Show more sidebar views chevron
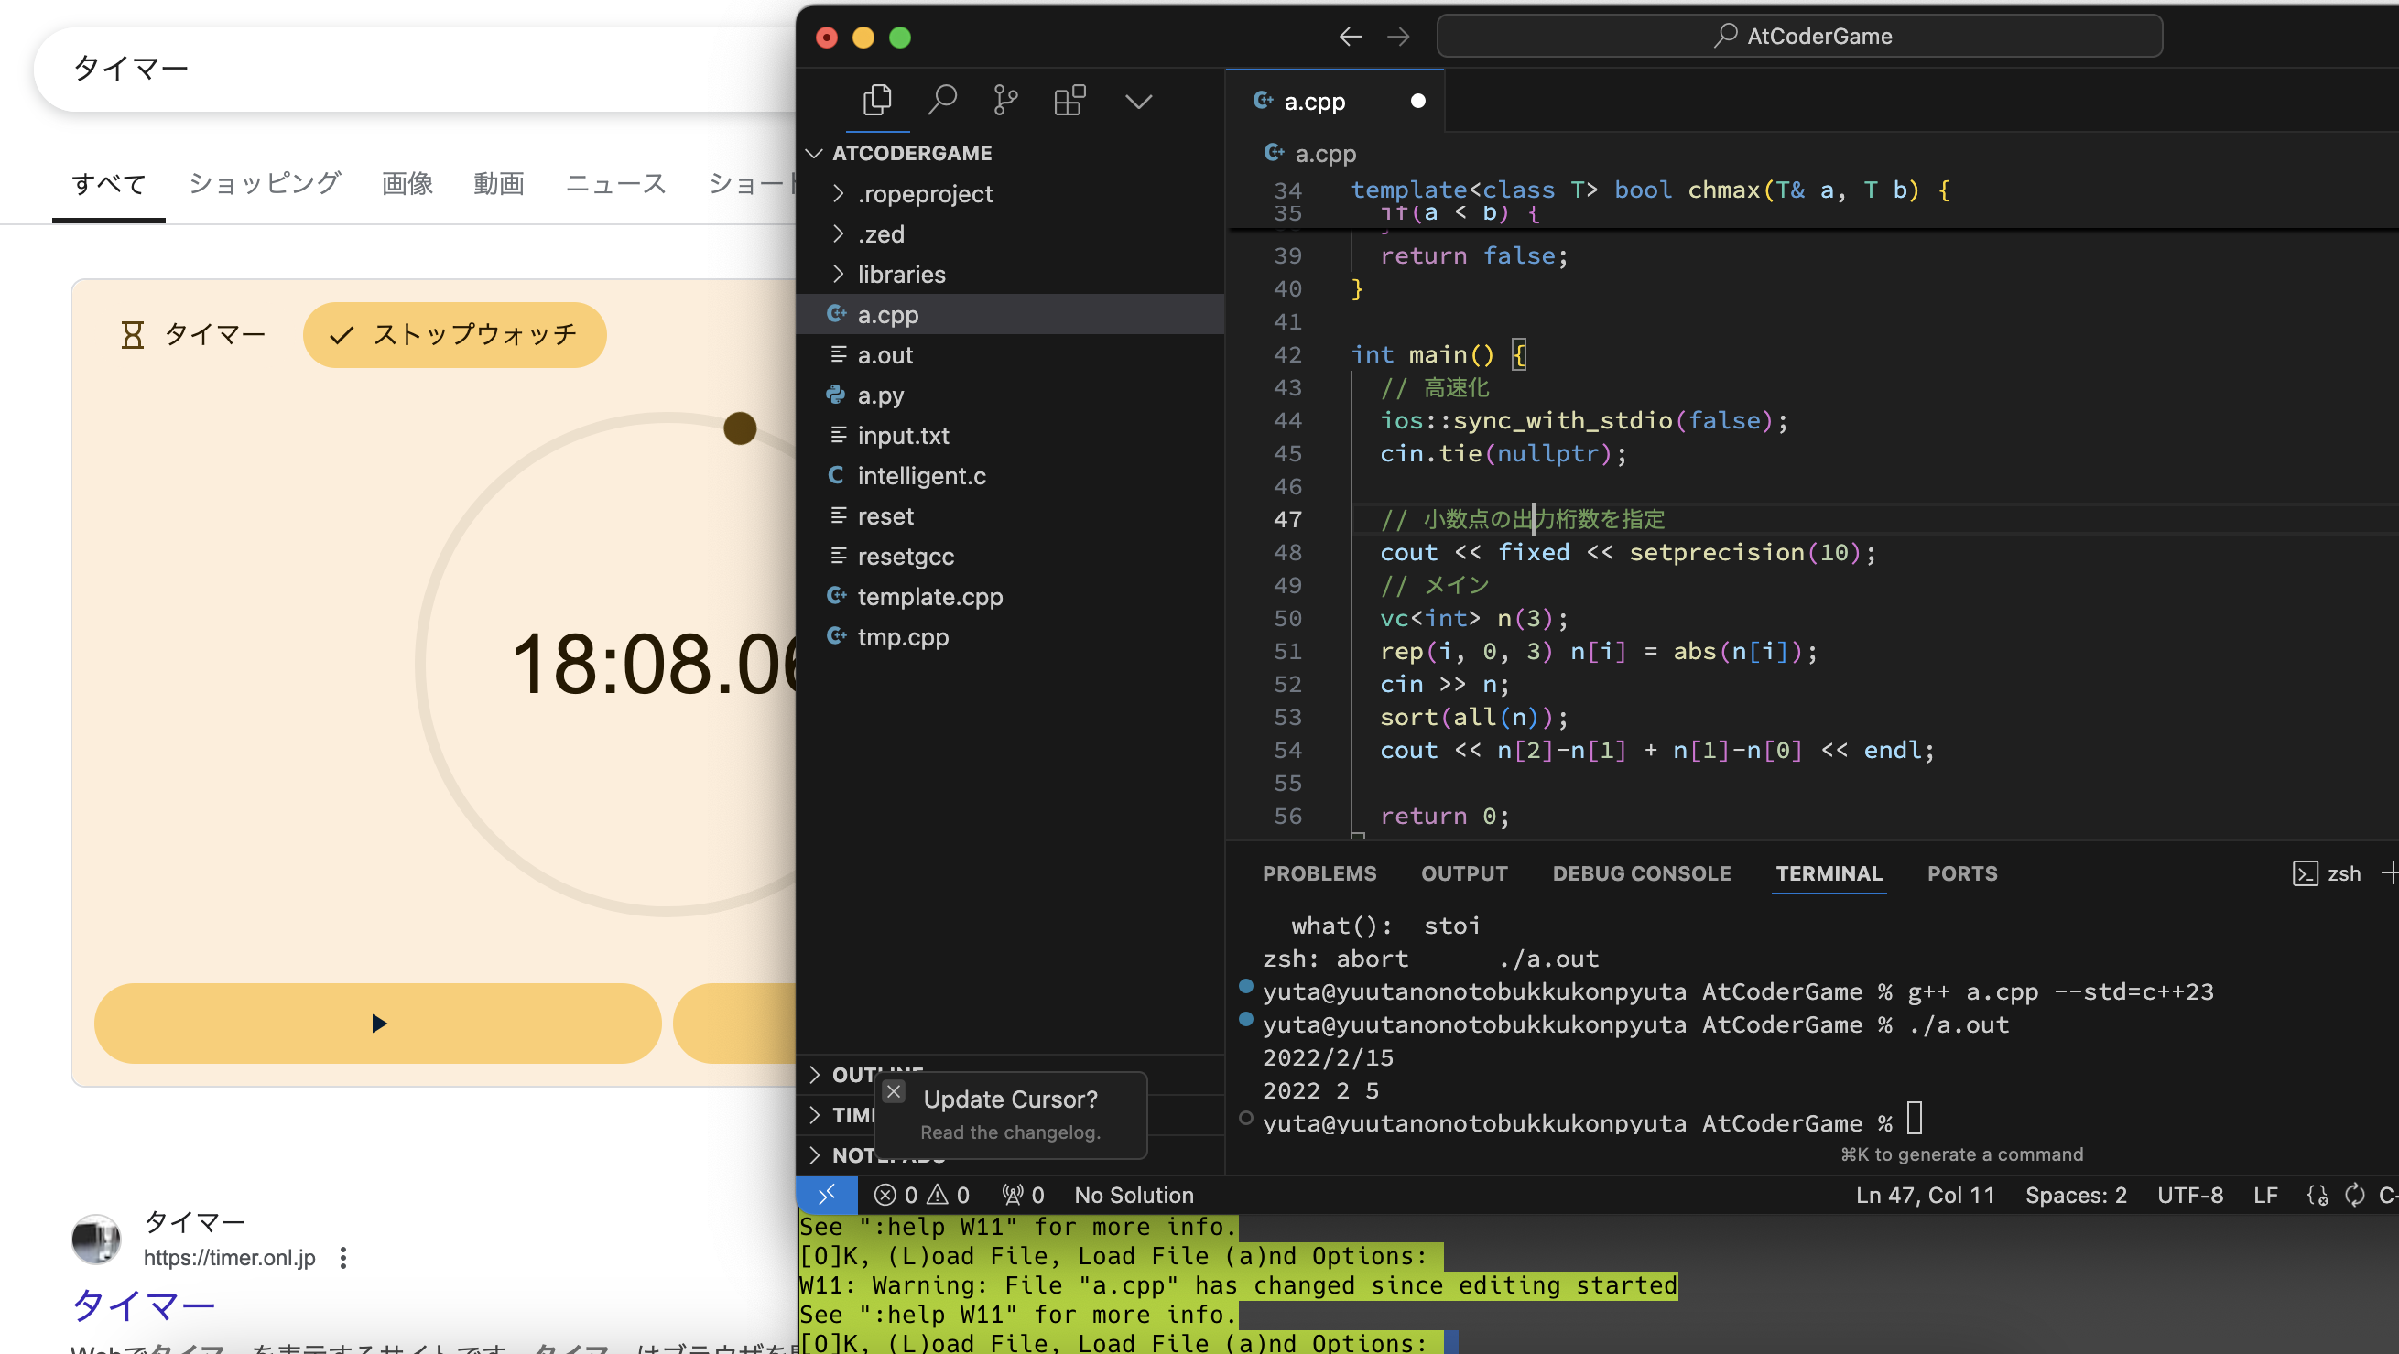 1138,101
